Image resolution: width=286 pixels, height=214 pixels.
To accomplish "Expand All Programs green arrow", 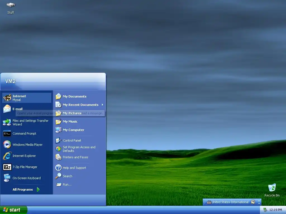I will [x=38, y=189].
